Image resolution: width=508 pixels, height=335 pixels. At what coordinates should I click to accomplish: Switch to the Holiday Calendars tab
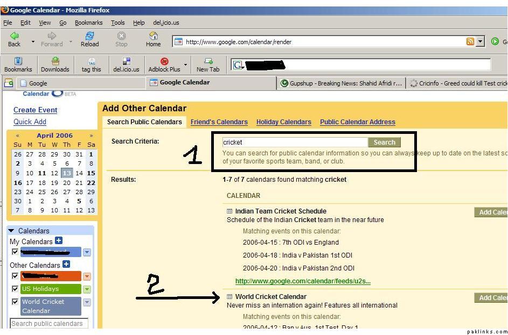point(283,122)
